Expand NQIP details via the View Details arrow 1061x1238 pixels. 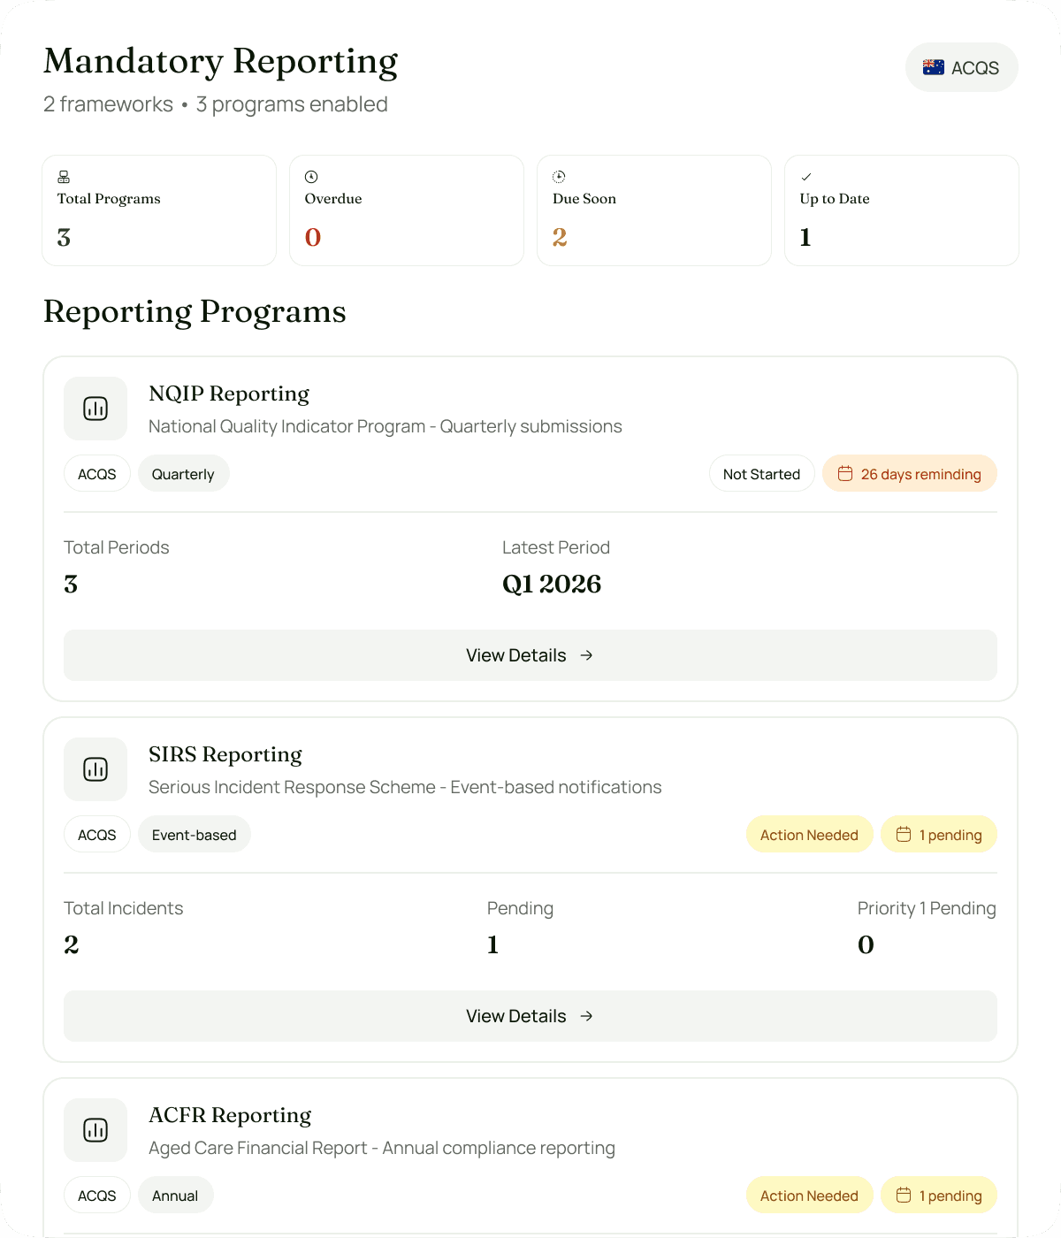point(586,655)
